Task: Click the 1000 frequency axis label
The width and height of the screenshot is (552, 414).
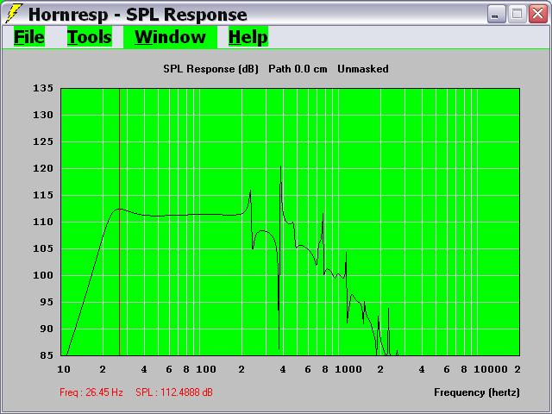Action: 348,369
